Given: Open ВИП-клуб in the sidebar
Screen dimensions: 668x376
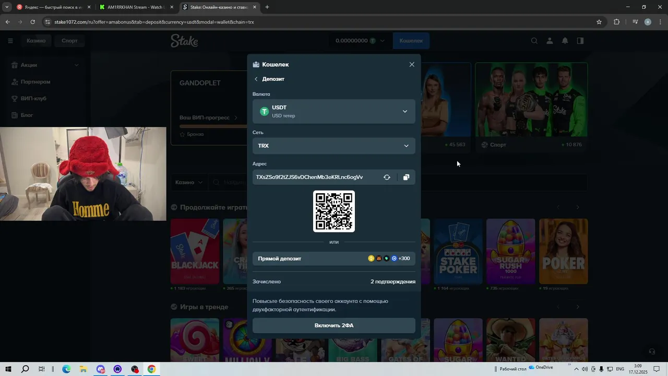Looking at the screenshot, I should point(33,99).
